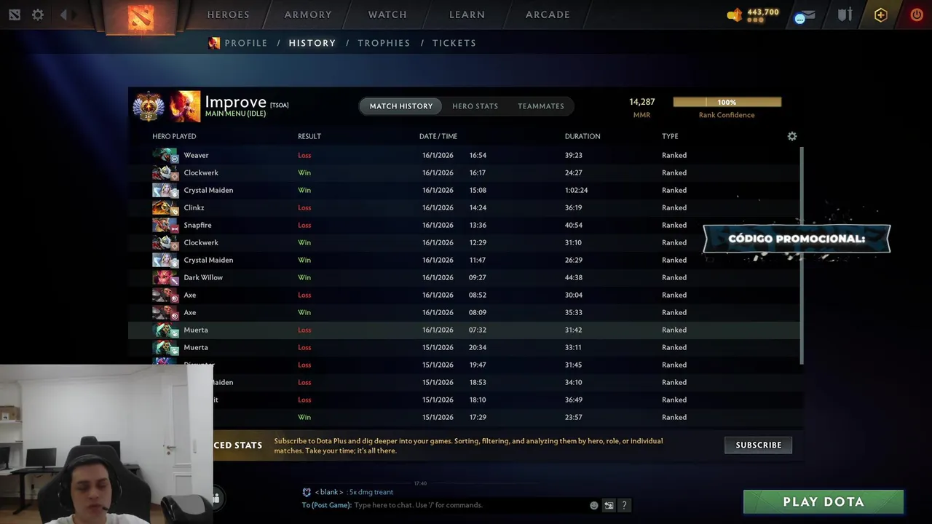Viewport: 932px width, 524px height.
Task: Click the rank medal badge beside Improve
Action: pyautogui.click(x=149, y=106)
